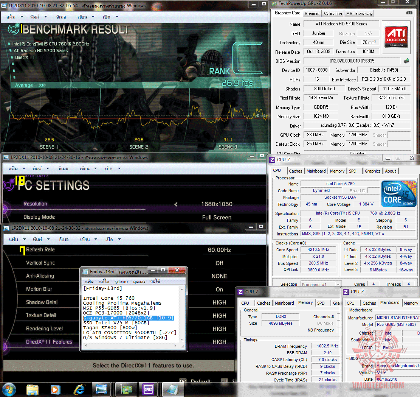Expand the แฟ้ม dropdown in the 21-32-05-54 viewer
420x397 pixels.
[22, 17]
